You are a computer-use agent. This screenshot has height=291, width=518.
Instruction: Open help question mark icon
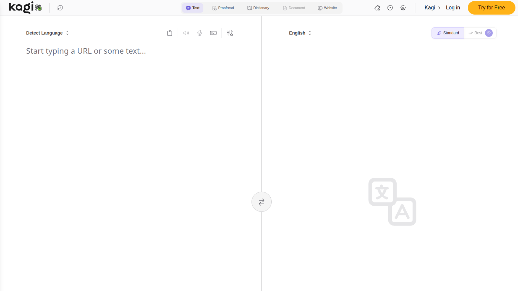tap(390, 8)
